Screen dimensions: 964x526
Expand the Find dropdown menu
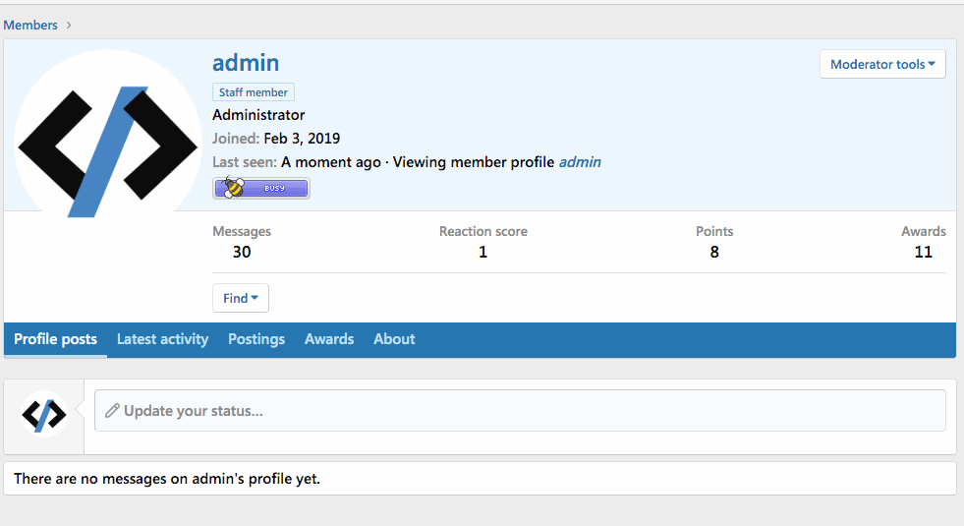click(x=241, y=298)
